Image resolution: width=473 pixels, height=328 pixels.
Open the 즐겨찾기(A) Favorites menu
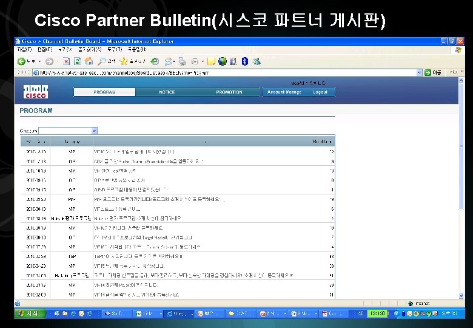click(x=90, y=49)
